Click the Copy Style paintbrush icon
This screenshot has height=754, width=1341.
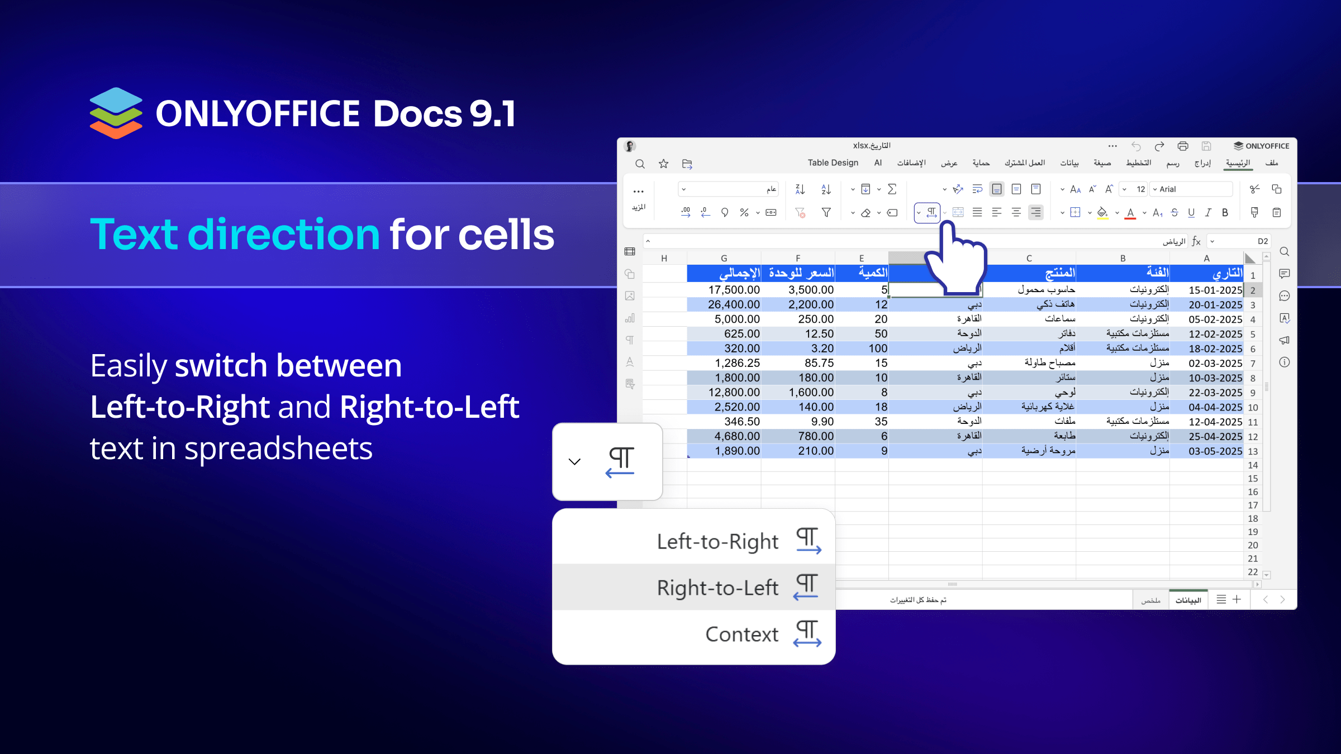tap(1255, 212)
